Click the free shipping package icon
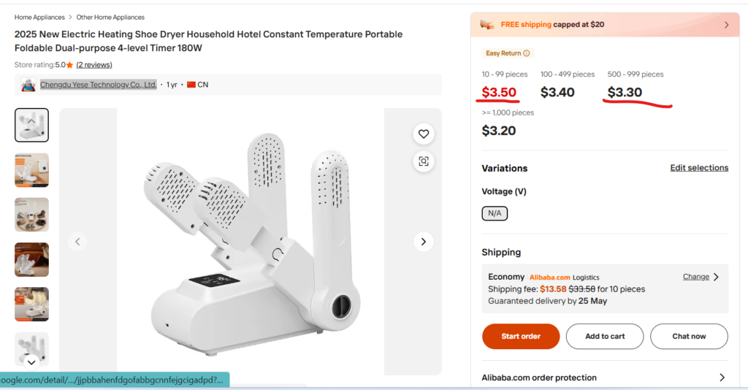This screenshot has height=390, width=748. pos(487,25)
